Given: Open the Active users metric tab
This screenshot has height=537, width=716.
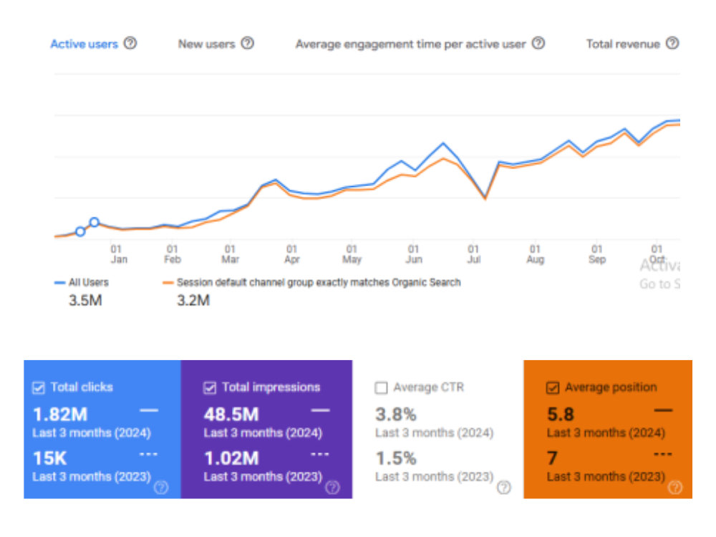Looking at the screenshot, I should [x=84, y=44].
